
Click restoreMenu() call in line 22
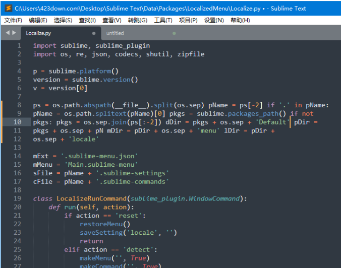pyautogui.click(x=105, y=224)
